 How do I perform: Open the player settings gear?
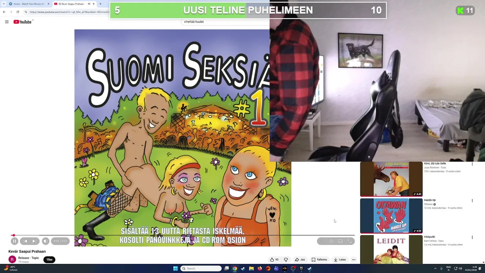pos(331,241)
